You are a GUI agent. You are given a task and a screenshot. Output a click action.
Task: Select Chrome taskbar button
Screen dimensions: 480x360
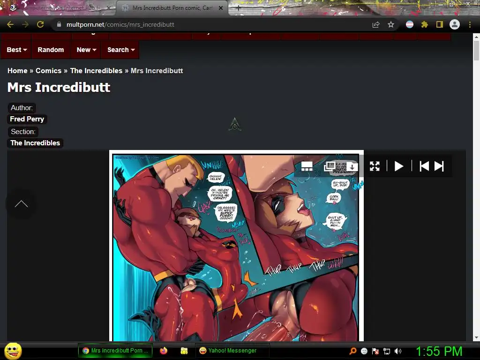point(115,351)
